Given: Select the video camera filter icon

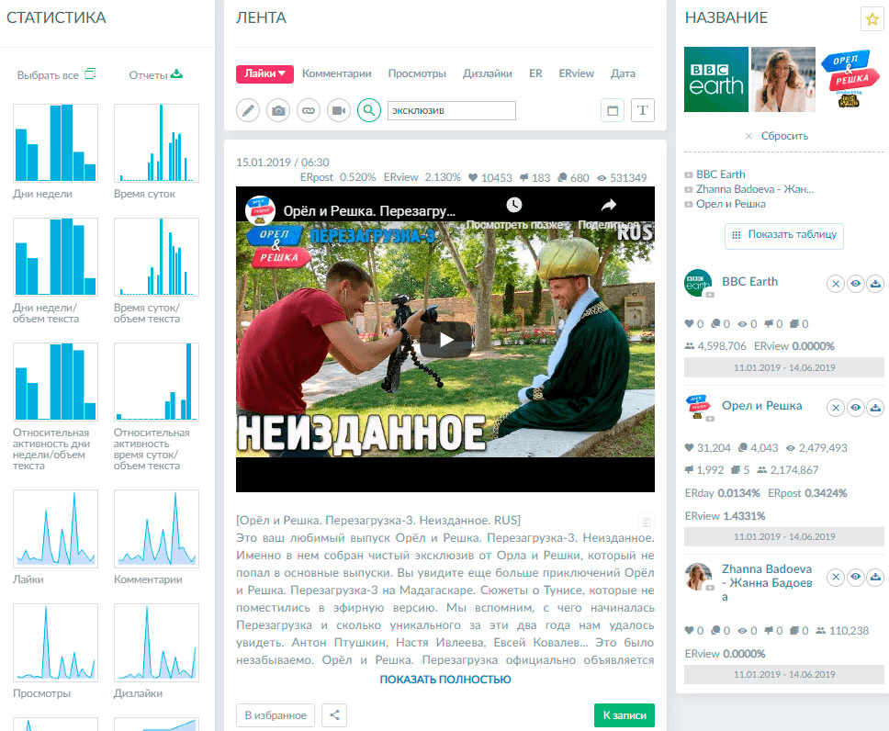Looking at the screenshot, I should pyautogui.click(x=339, y=111).
